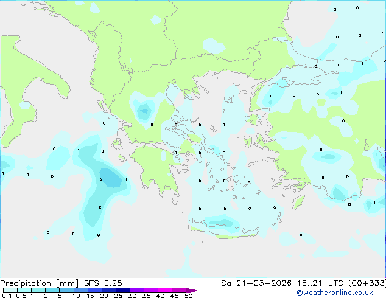Select the date text "Sa 21-03-2026"
This screenshot has height=298, width=386.
pos(256,283)
